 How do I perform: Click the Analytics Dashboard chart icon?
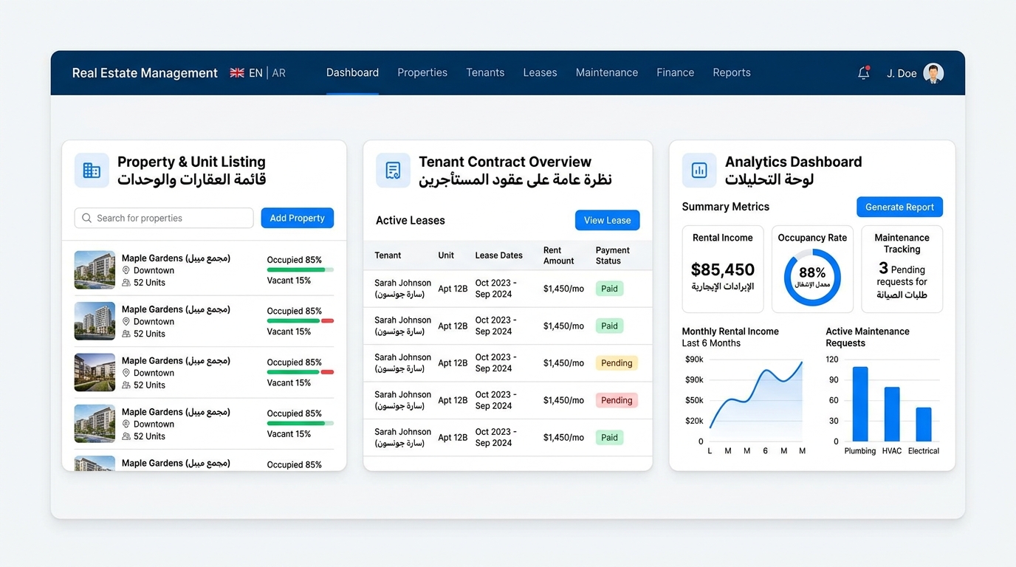point(698,170)
